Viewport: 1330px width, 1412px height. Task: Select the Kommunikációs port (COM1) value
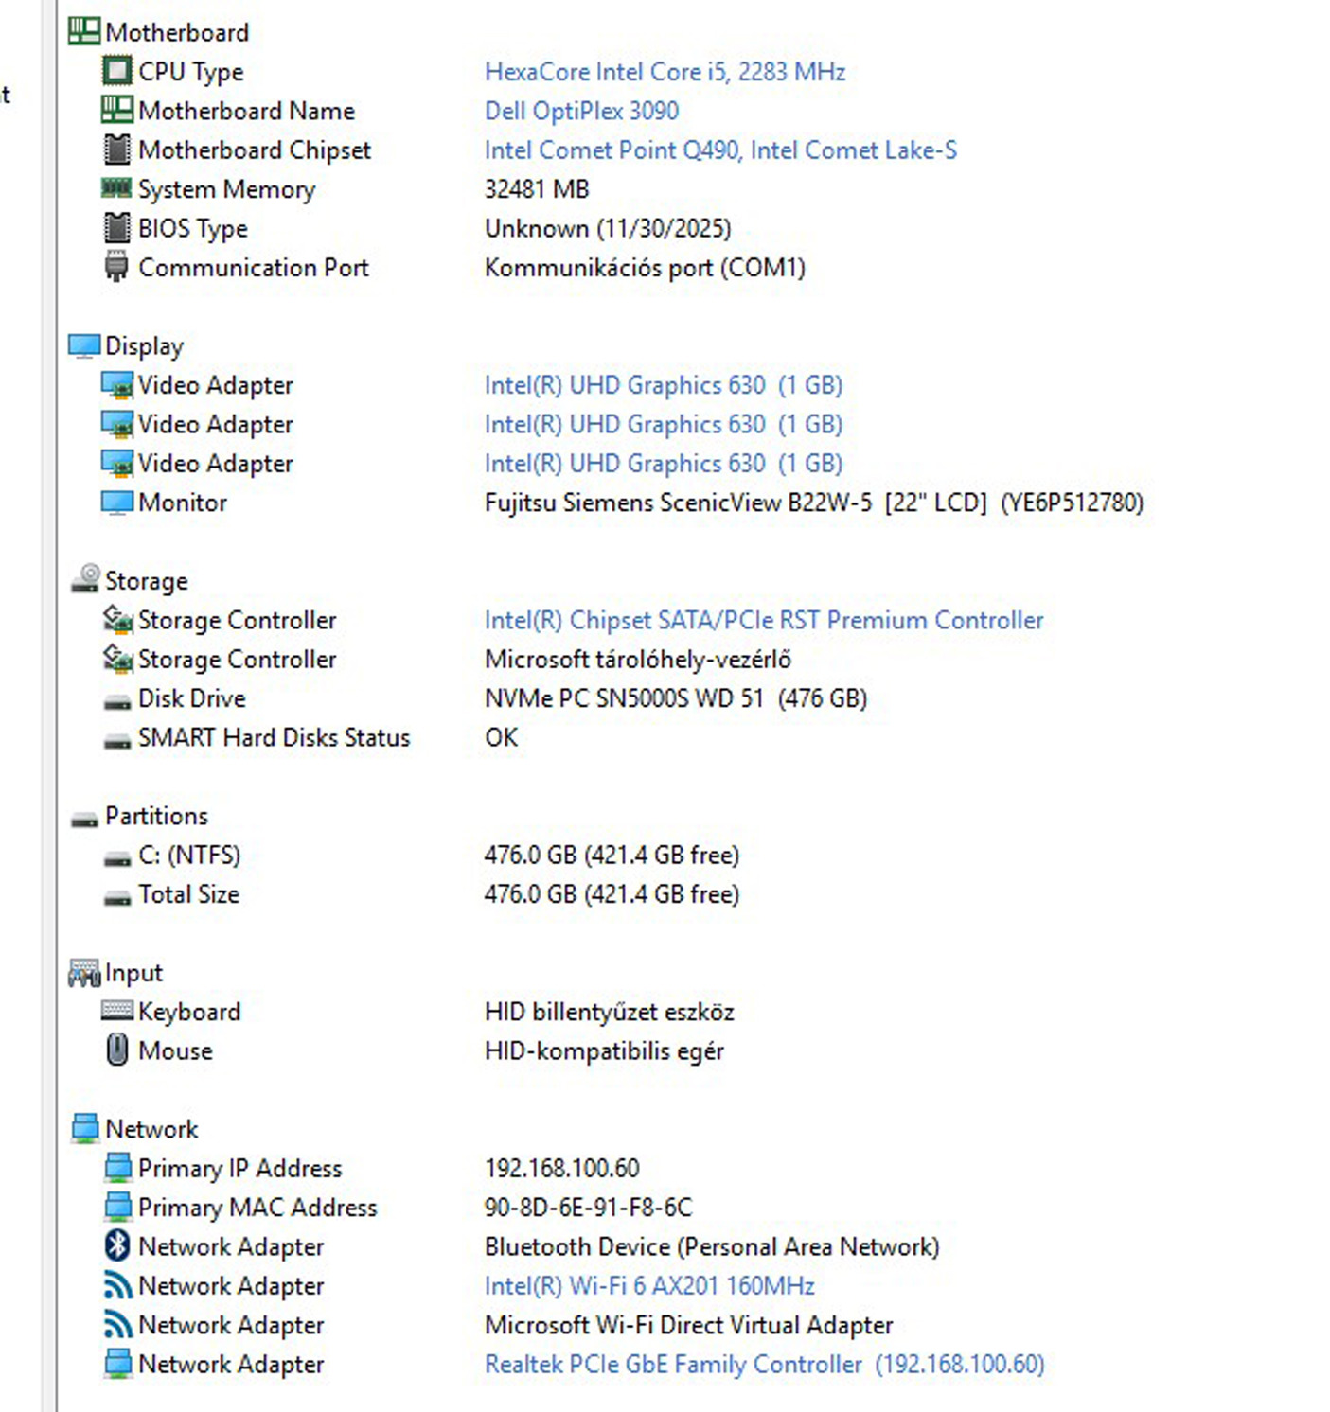645,268
